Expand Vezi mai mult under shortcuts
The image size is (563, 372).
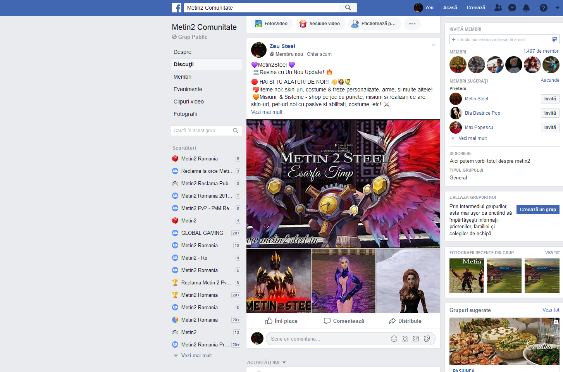(x=196, y=355)
